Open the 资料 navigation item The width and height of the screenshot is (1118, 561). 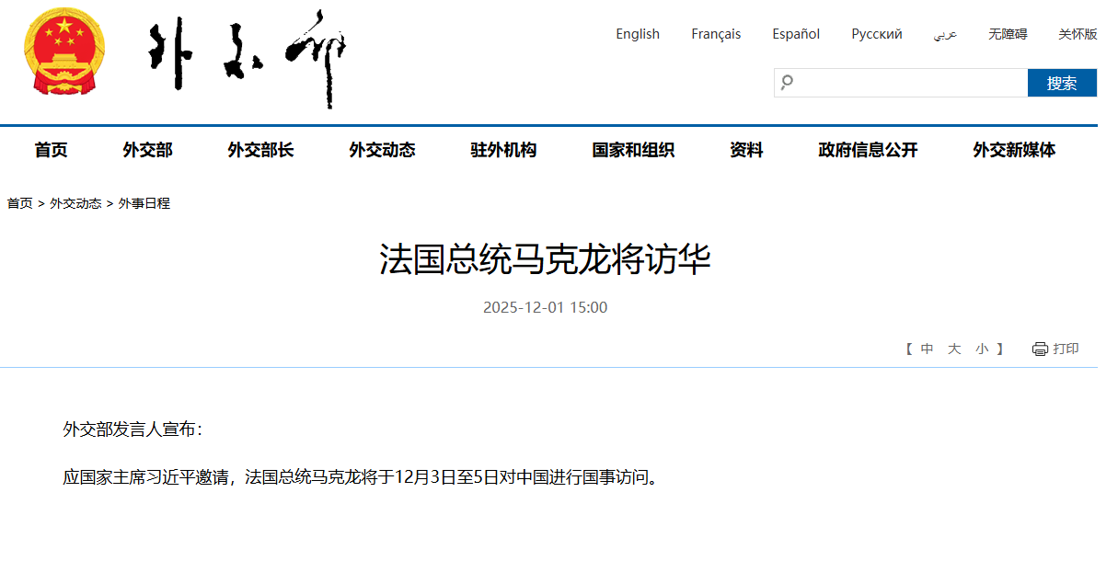point(746,150)
